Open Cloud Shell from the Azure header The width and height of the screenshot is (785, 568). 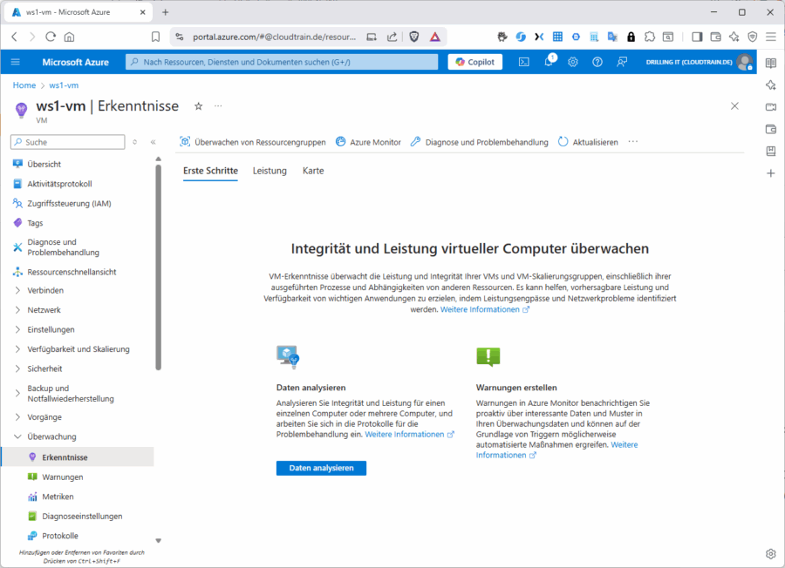(x=523, y=62)
